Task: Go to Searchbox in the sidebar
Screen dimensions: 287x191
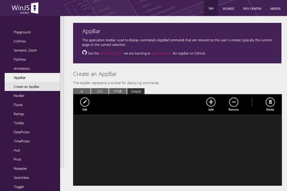Action: coord(21,177)
